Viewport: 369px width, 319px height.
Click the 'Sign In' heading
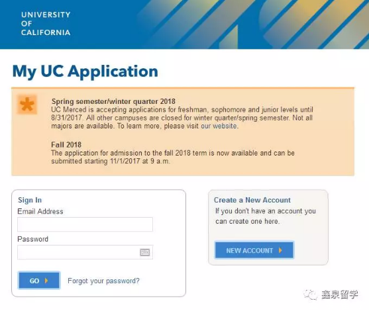30,200
